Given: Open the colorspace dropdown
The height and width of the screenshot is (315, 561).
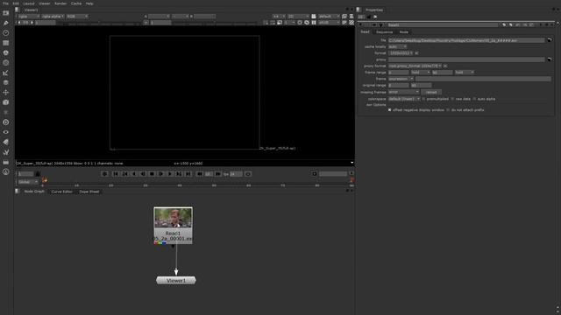Looking at the screenshot, I should point(404,99).
